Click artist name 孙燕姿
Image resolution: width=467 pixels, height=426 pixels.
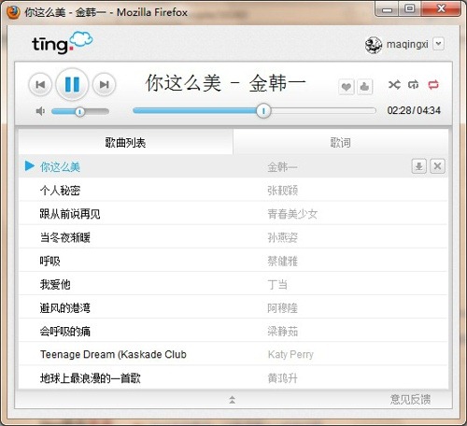tap(283, 237)
